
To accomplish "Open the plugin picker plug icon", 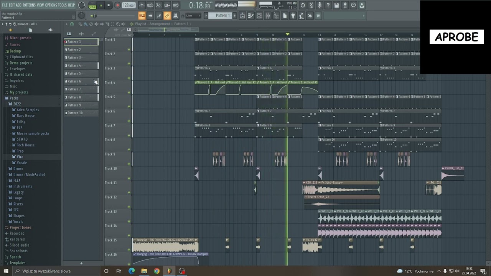I will pyautogui.click(x=293, y=16).
